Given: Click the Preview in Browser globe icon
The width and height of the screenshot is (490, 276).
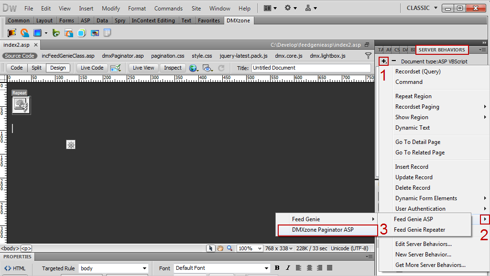Looking at the screenshot, I should [194, 68].
